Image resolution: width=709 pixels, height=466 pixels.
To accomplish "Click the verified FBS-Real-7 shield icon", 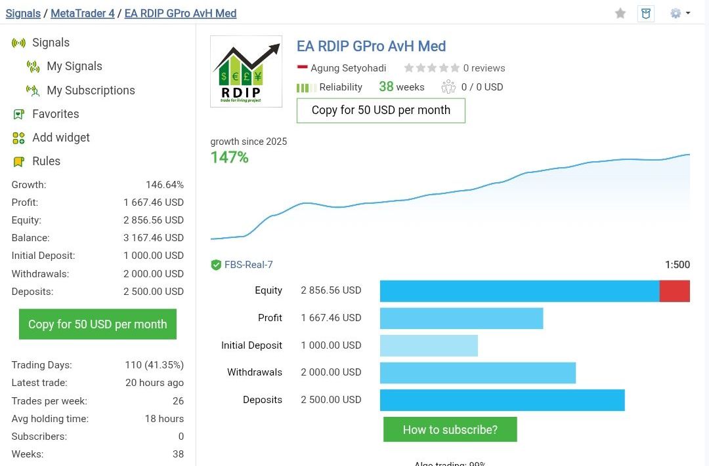I will pos(216,265).
